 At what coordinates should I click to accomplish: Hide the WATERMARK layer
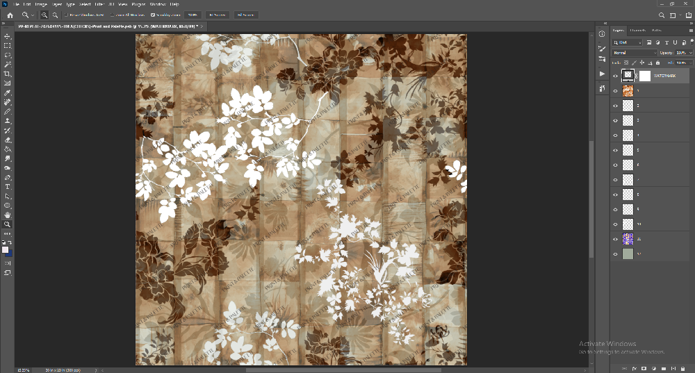615,76
